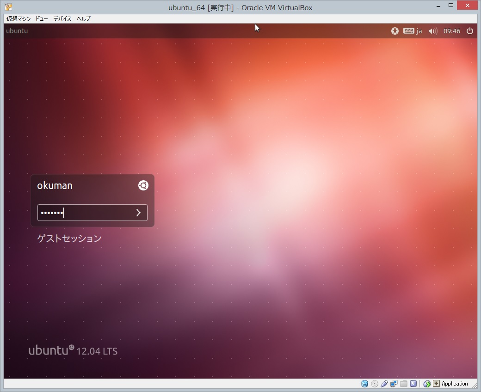Open the sound volume indicator
Viewport: 481px width, 392px height.
[x=433, y=31]
